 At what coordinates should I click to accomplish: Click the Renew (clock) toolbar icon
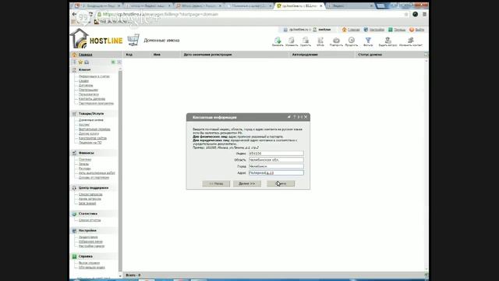pyautogui.click(x=352, y=41)
